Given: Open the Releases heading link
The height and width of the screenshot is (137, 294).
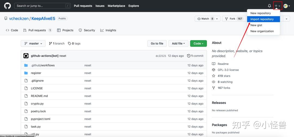Looking at the screenshot, I should 219,103.
